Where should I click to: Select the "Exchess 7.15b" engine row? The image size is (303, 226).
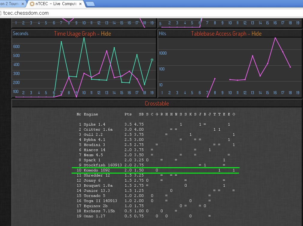click(156, 211)
